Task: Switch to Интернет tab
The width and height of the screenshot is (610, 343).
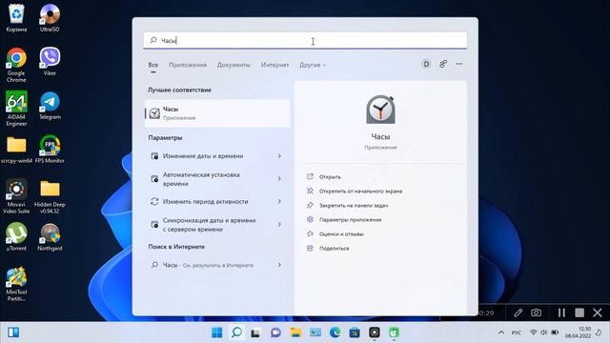Action: pyautogui.click(x=275, y=65)
